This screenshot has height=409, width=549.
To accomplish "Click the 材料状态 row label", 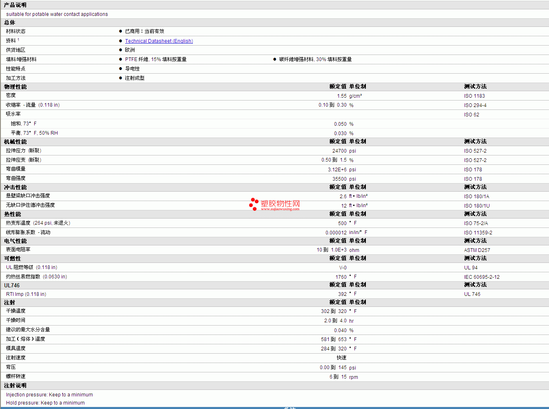I will (x=16, y=31).
